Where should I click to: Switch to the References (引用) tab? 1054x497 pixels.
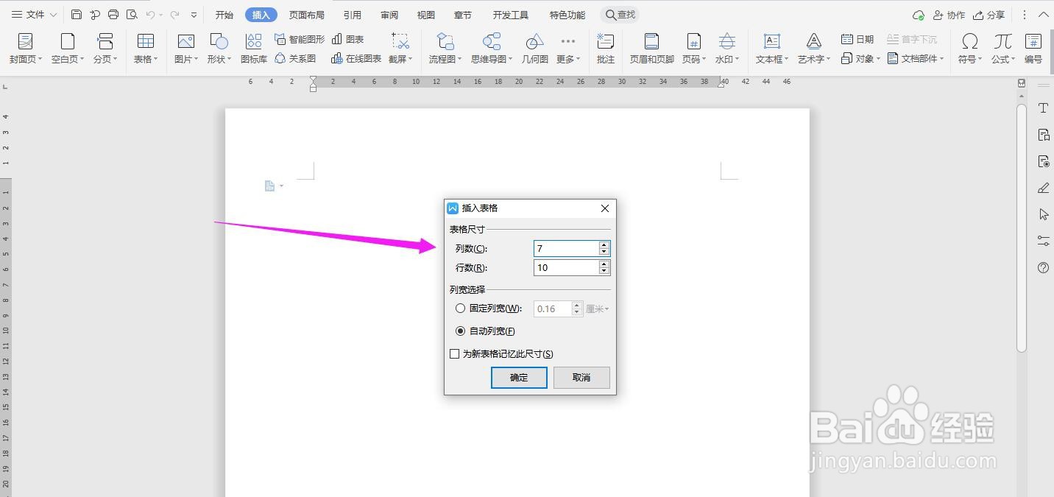click(353, 15)
